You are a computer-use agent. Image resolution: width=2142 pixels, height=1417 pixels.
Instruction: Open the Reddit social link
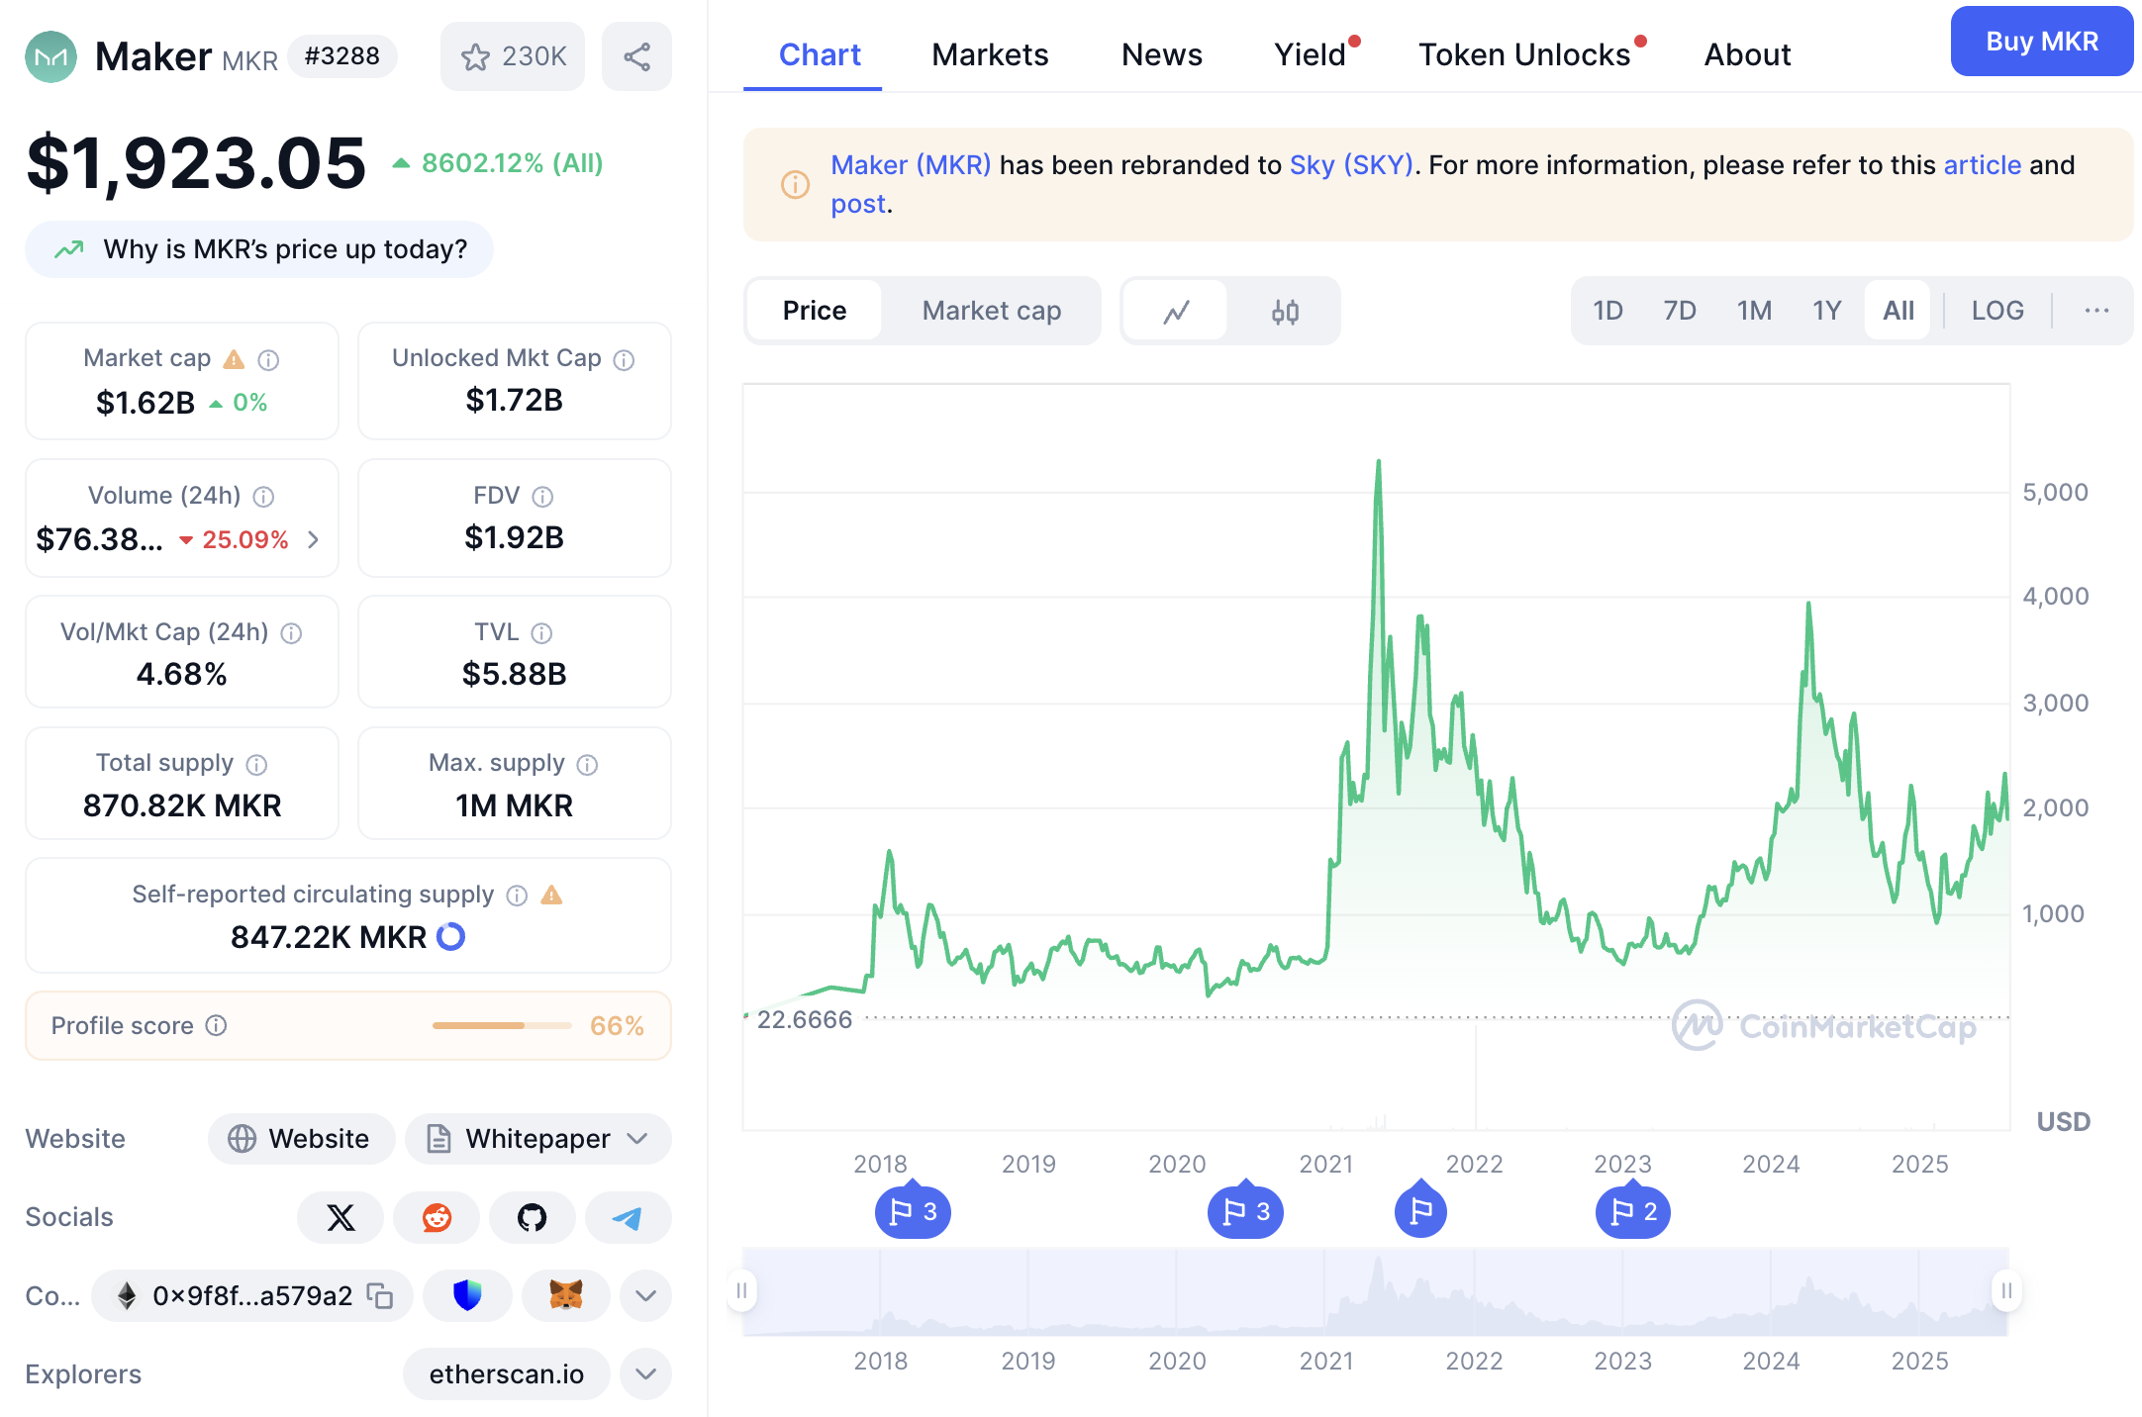click(437, 1217)
